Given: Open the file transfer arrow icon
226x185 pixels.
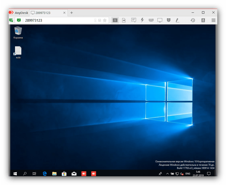Looking at the screenshot, I should (x=123, y=20).
